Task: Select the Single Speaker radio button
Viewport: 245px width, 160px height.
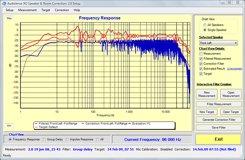Action: [x=205, y=30]
